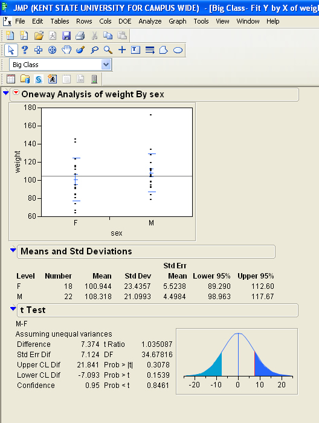Click the Print icon
Image resolution: width=319 pixels, height=423 pixels.
[x=80, y=35]
